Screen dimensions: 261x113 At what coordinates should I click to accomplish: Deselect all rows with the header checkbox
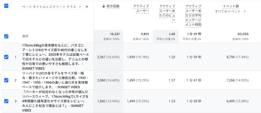point(6,6)
